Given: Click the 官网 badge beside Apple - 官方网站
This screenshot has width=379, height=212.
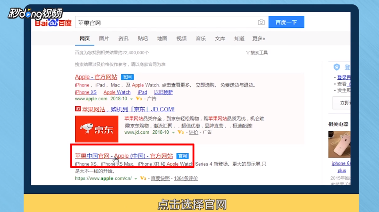Looking at the screenshot, I should tap(127, 77).
